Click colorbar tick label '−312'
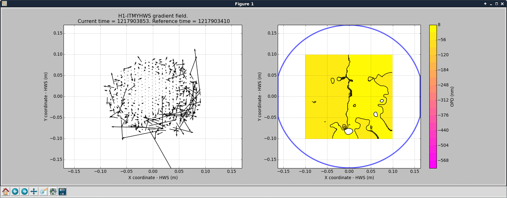The height and width of the screenshot is (198, 507). (x=443, y=100)
